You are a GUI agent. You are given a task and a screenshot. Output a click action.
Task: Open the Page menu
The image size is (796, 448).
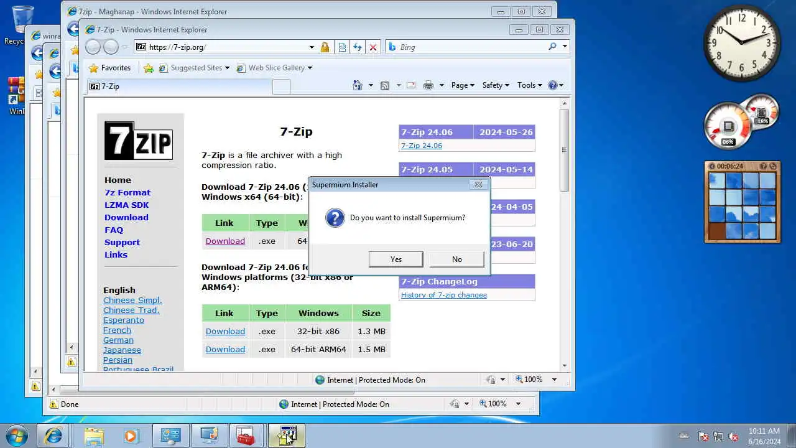click(x=463, y=85)
